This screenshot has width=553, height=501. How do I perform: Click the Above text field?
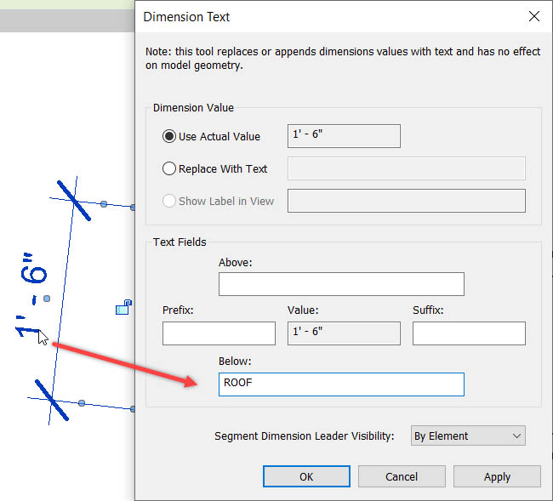click(x=341, y=284)
